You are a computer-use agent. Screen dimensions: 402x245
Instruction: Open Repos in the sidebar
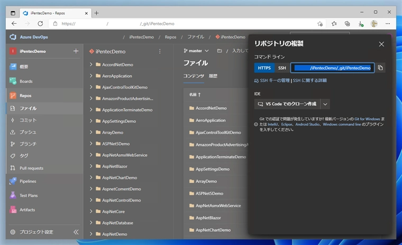25,96
